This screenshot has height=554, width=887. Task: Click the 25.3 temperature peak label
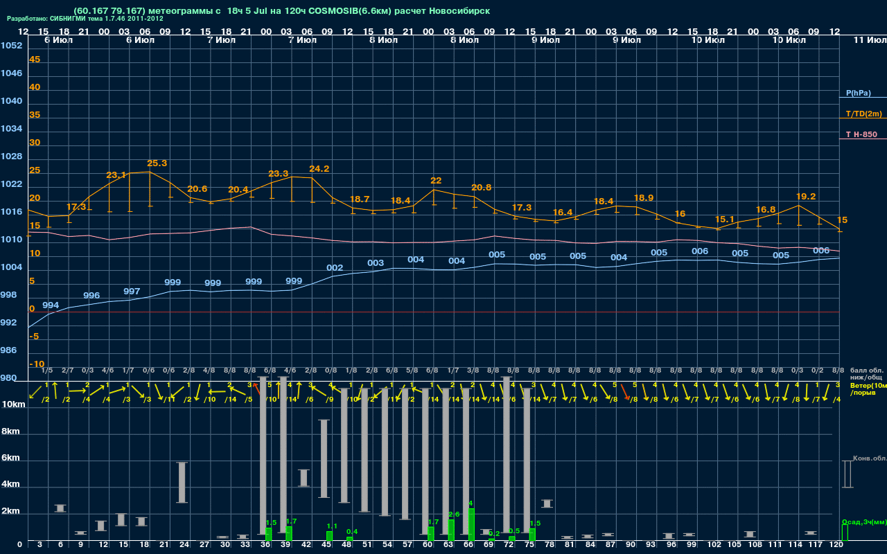click(157, 163)
